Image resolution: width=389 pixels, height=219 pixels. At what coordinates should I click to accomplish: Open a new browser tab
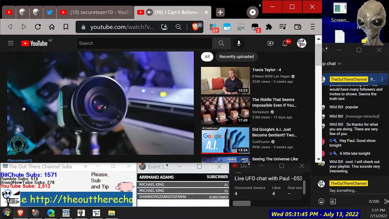click(220, 12)
